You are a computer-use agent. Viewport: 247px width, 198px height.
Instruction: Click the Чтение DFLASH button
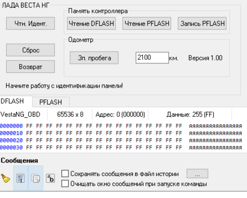(x=91, y=24)
